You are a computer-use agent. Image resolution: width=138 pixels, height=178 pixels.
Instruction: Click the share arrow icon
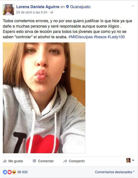pos(65,161)
